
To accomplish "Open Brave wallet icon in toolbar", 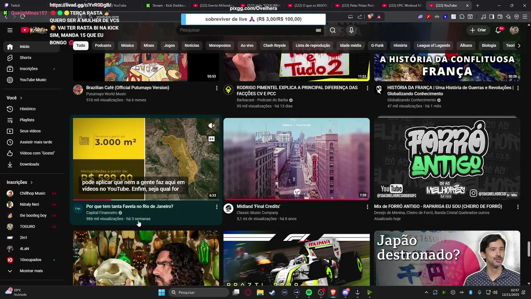I will pos(500,17).
